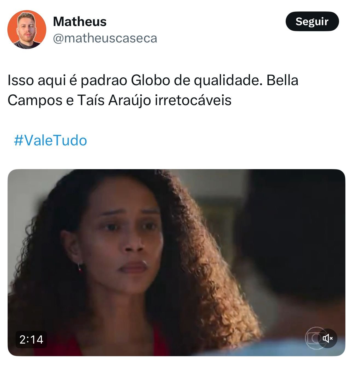Open tweet by clicking text 'Isso aqui é padrao'

(x=67, y=80)
